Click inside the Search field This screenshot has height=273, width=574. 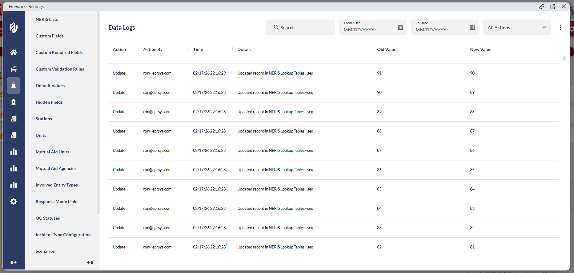pyautogui.click(x=305, y=28)
